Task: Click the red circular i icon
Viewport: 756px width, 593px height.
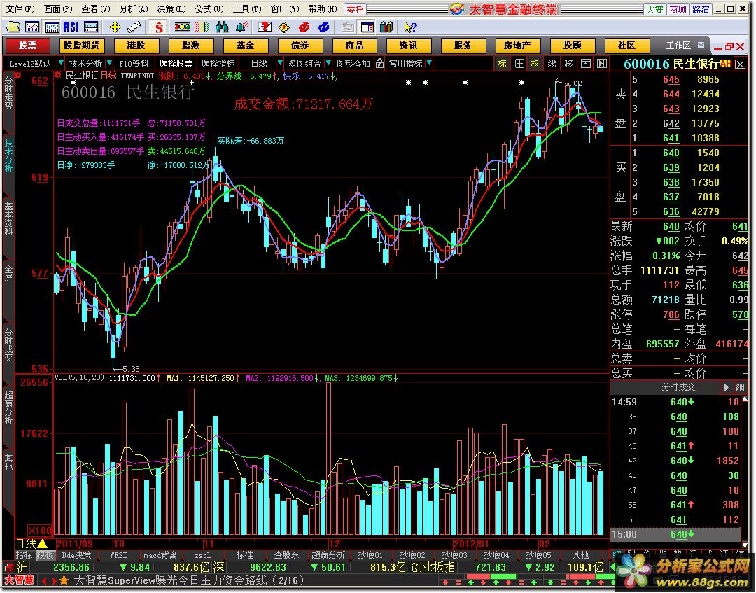Action: click(x=304, y=27)
